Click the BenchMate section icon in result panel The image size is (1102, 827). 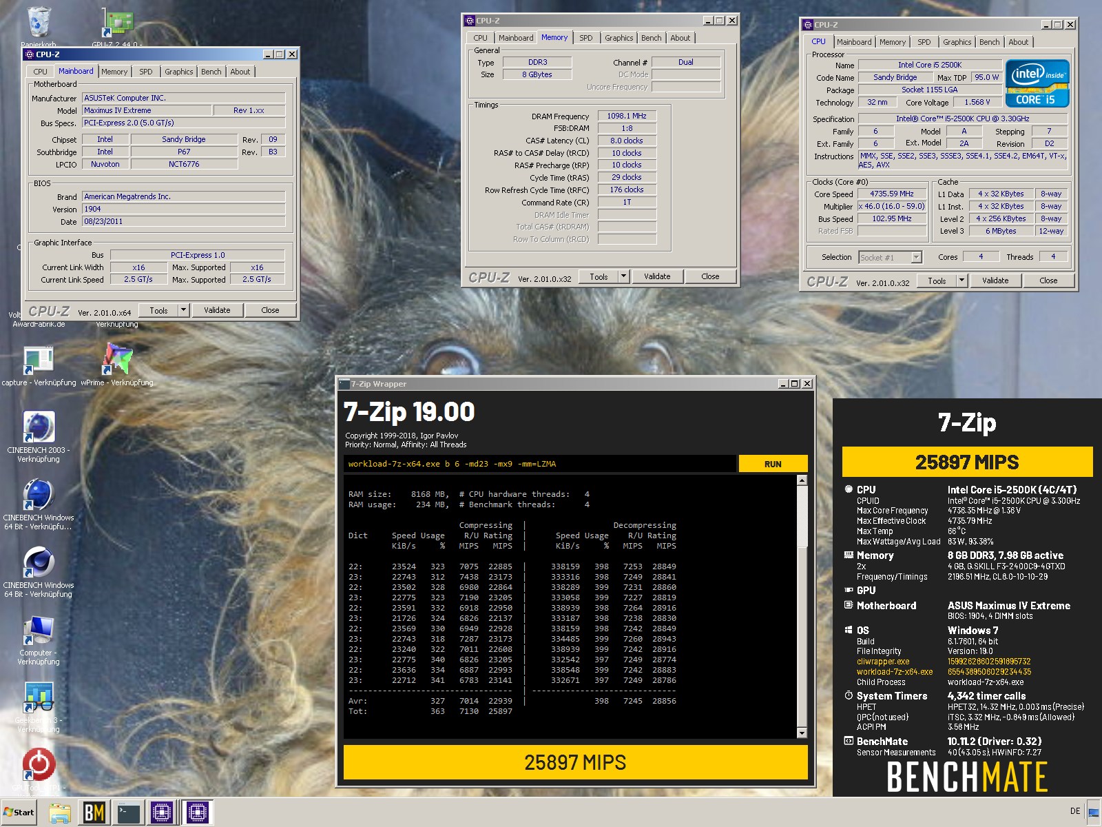849,741
